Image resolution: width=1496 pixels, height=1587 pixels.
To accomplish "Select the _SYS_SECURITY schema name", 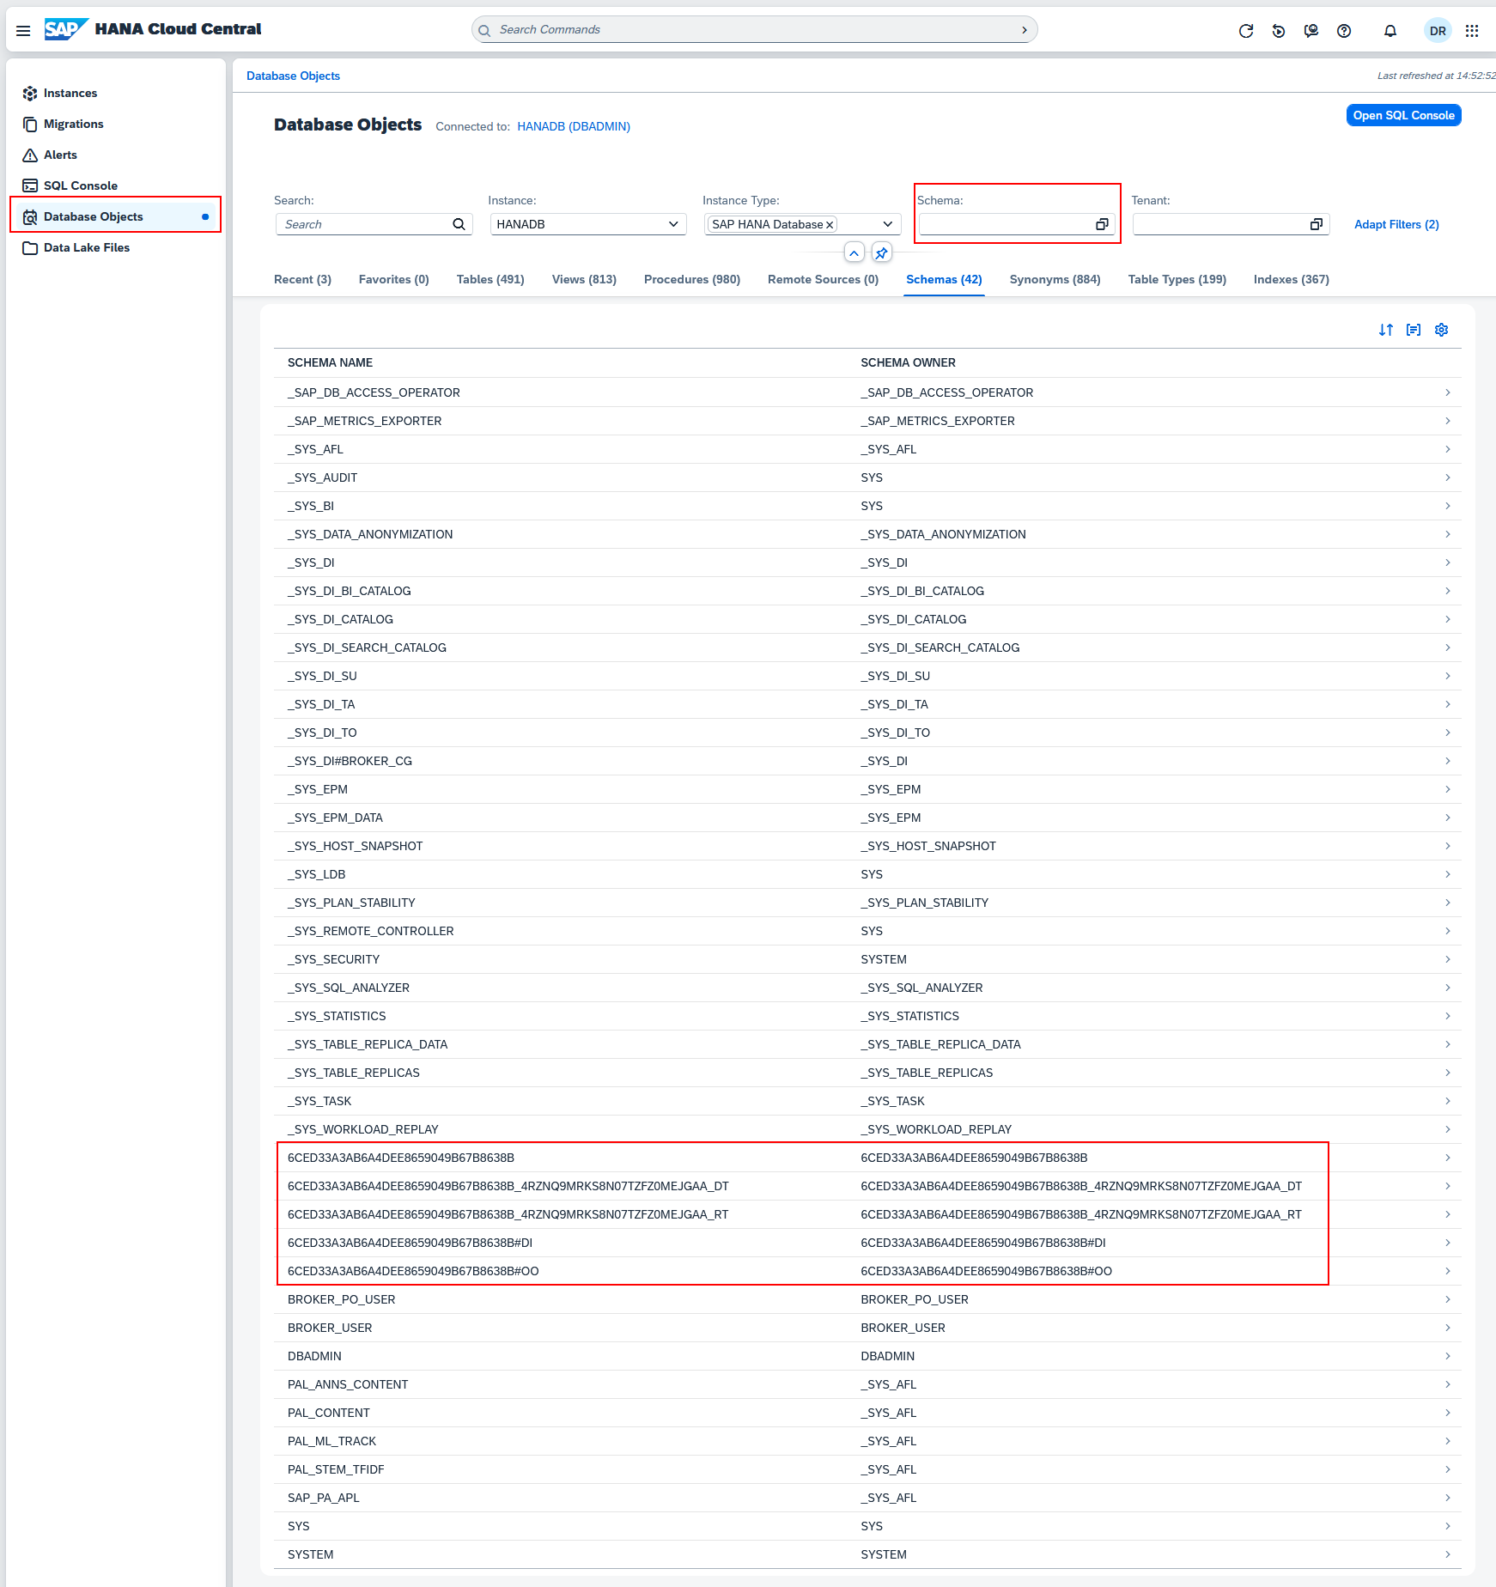I will 333,959.
